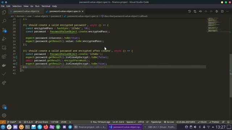Open Firefox from the taskbar

pyautogui.click(x=46, y=127)
